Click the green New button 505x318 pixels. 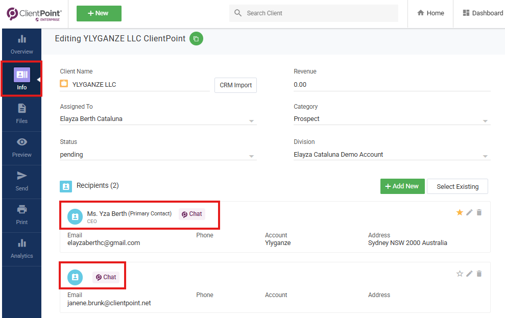[99, 13]
